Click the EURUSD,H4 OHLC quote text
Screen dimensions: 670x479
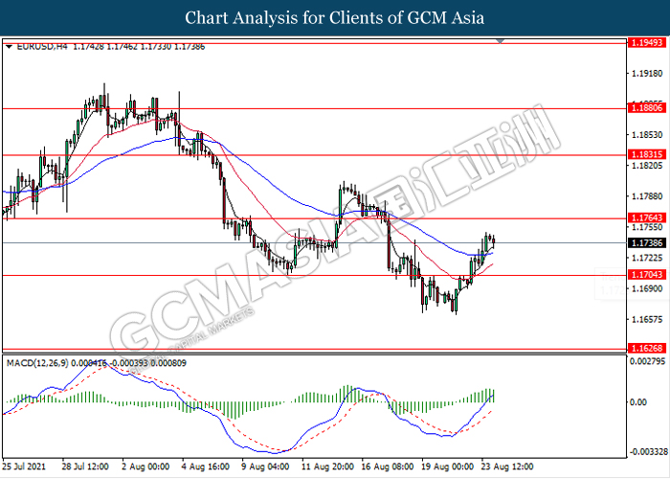pos(111,47)
